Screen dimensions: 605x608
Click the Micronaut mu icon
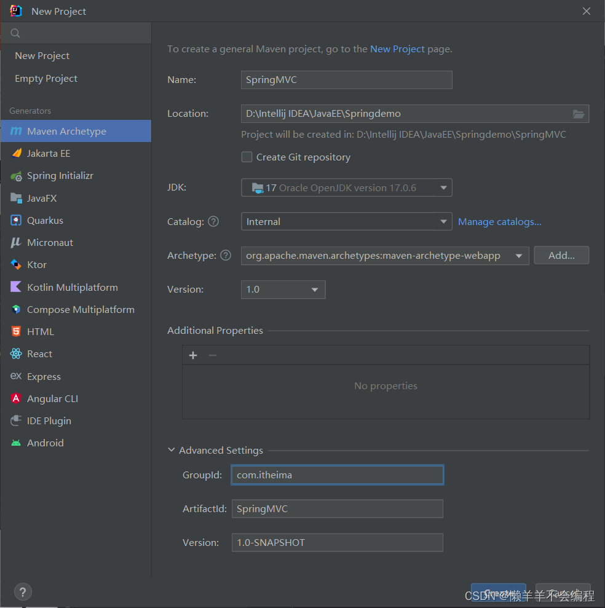pos(16,242)
